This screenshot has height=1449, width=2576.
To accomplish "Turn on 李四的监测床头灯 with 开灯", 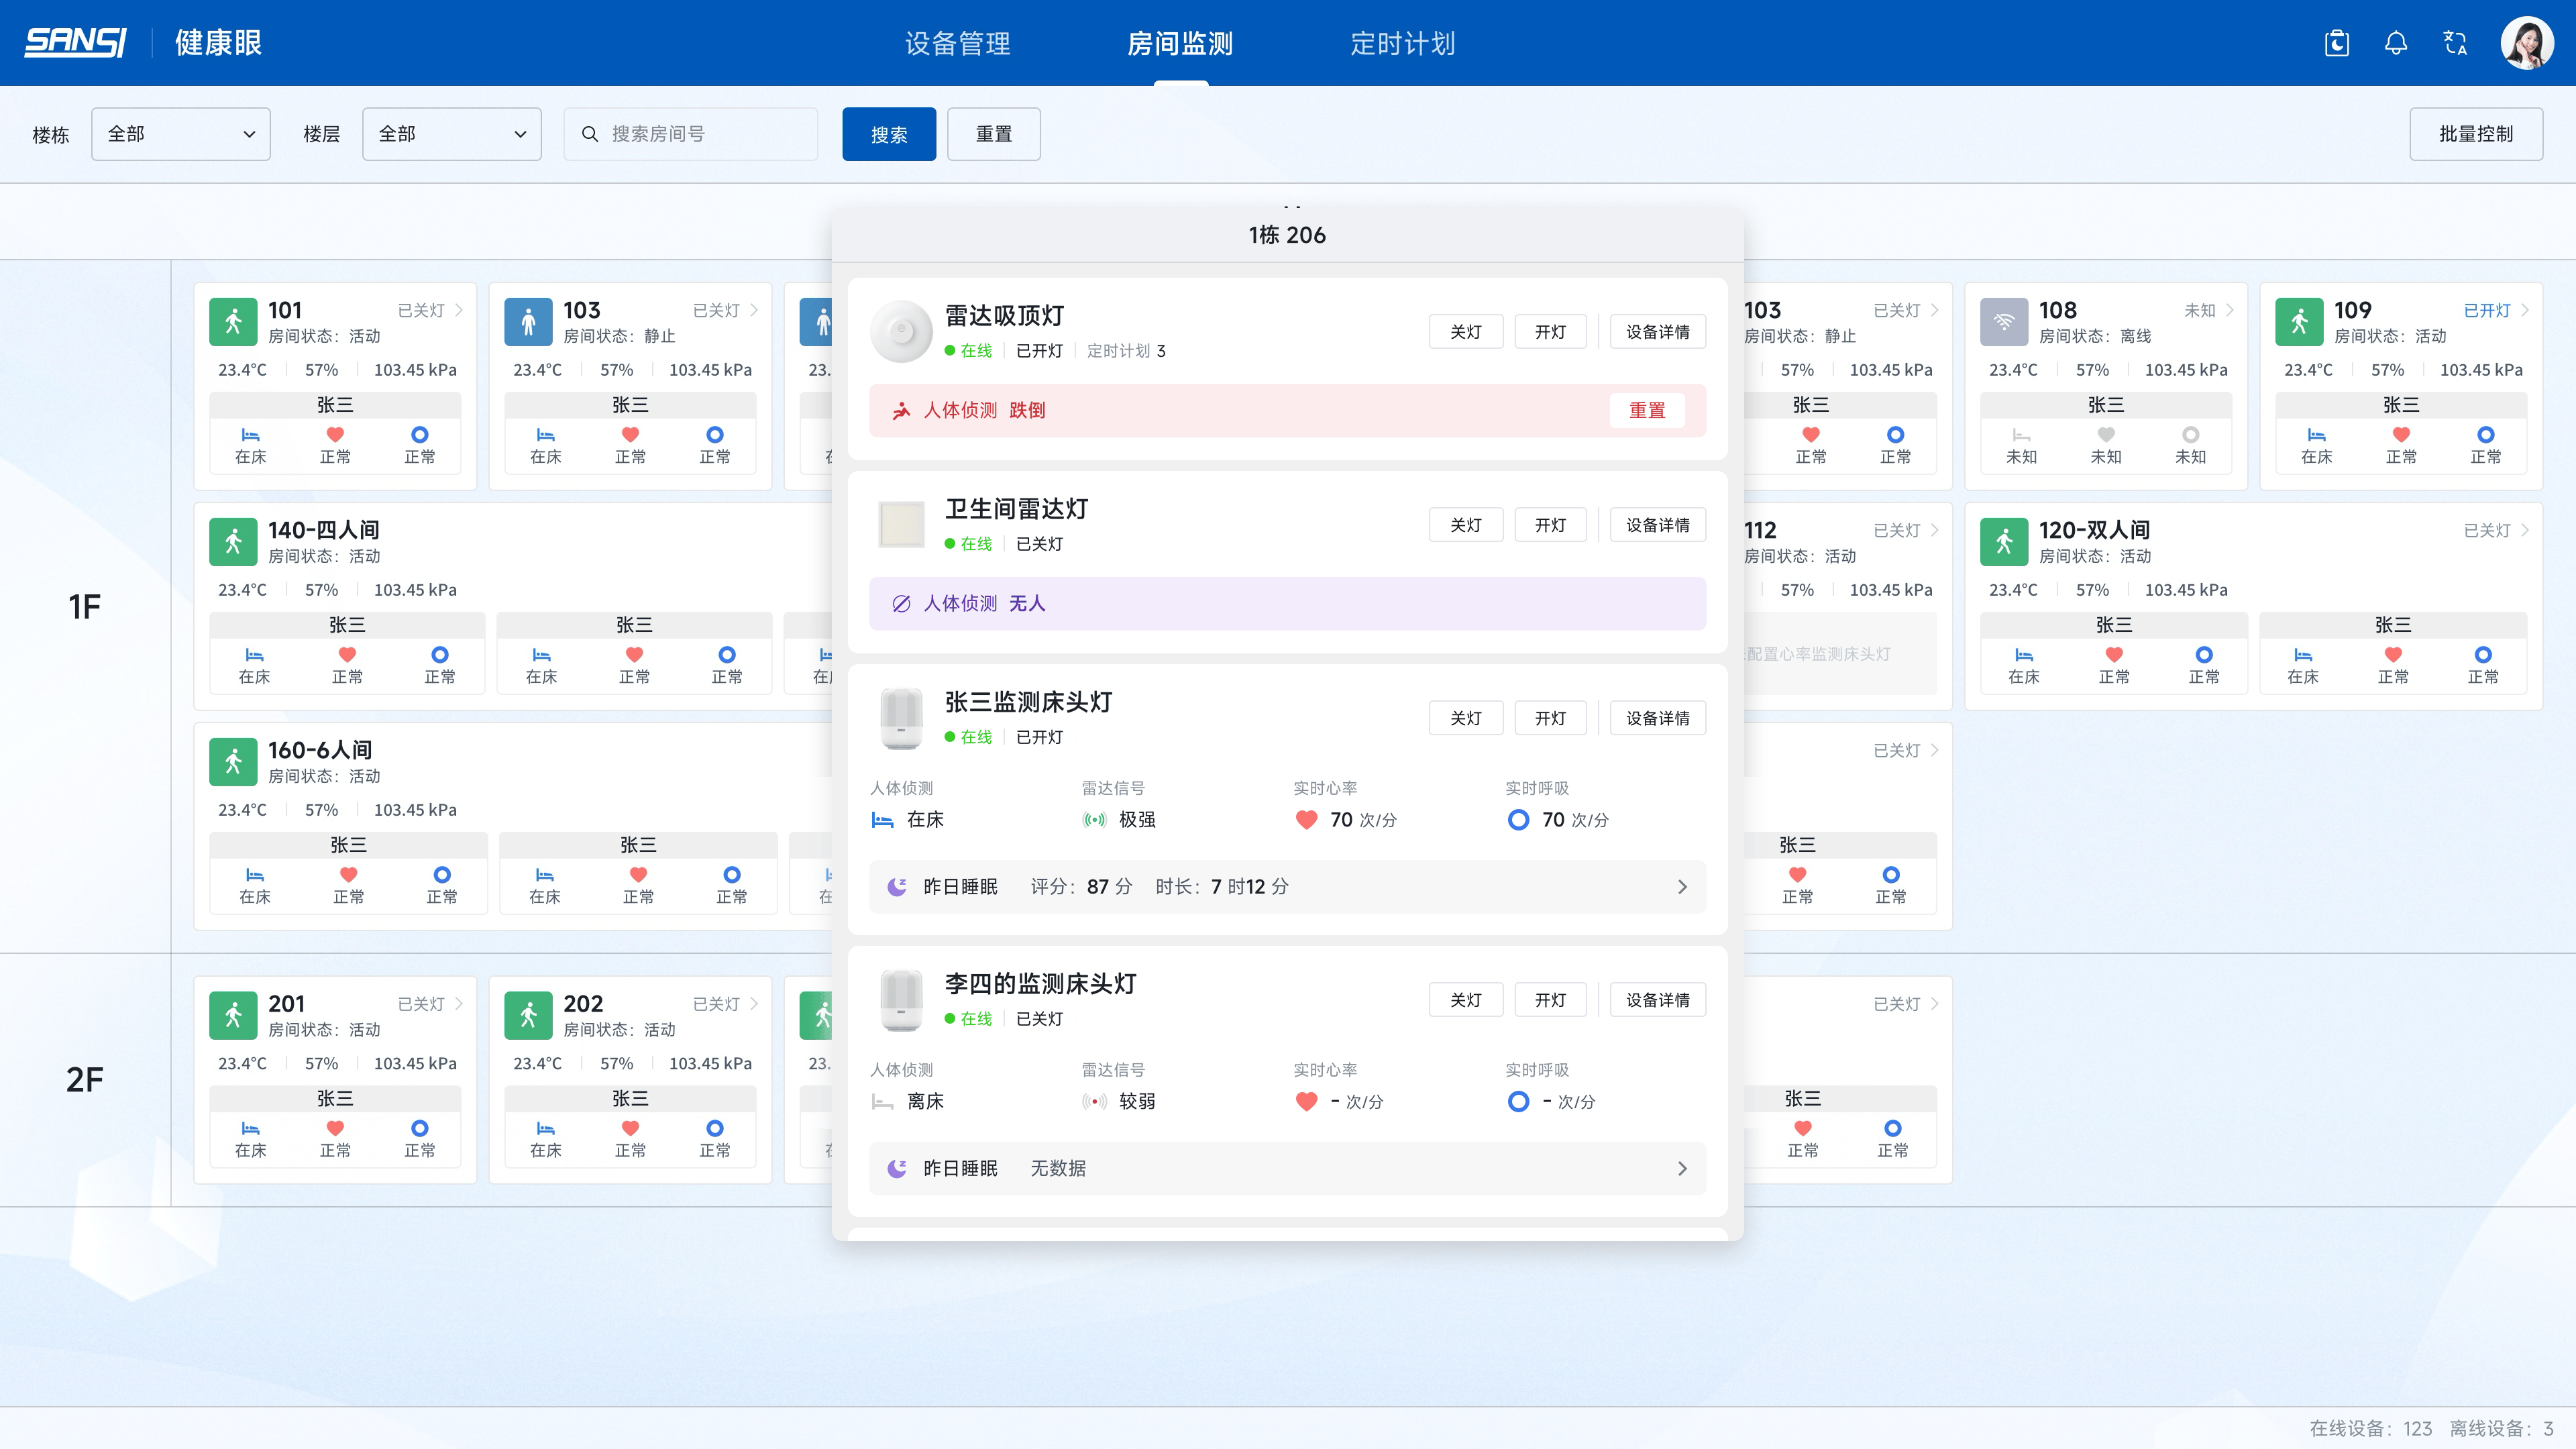I will (x=1550, y=1000).
